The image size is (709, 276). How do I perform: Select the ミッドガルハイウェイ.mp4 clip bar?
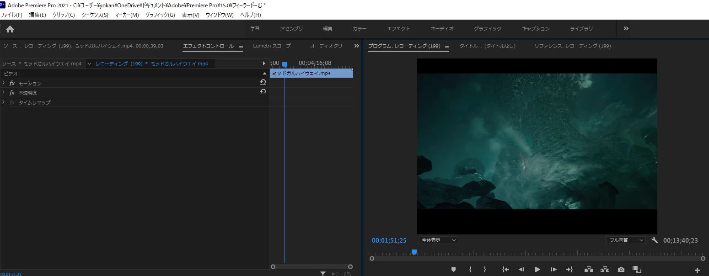click(x=311, y=73)
